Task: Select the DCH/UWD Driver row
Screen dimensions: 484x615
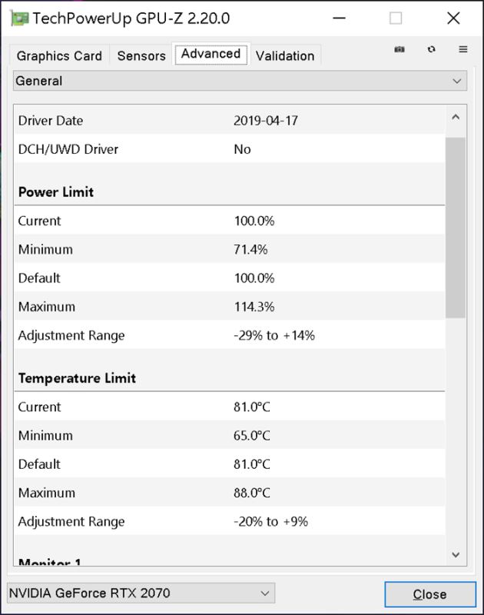Action: [x=230, y=149]
